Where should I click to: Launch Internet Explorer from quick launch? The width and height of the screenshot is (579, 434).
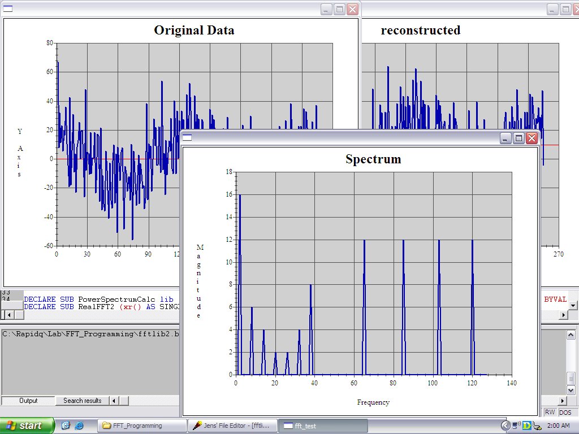79,426
